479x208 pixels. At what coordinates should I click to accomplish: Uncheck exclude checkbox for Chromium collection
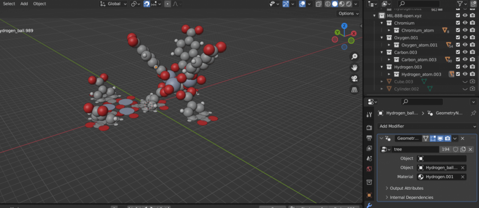(x=458, y=23)
